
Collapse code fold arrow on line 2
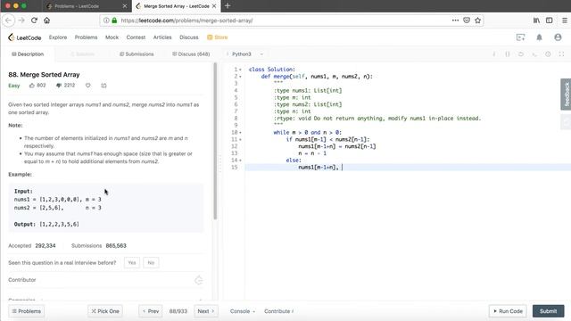(240, 77)
